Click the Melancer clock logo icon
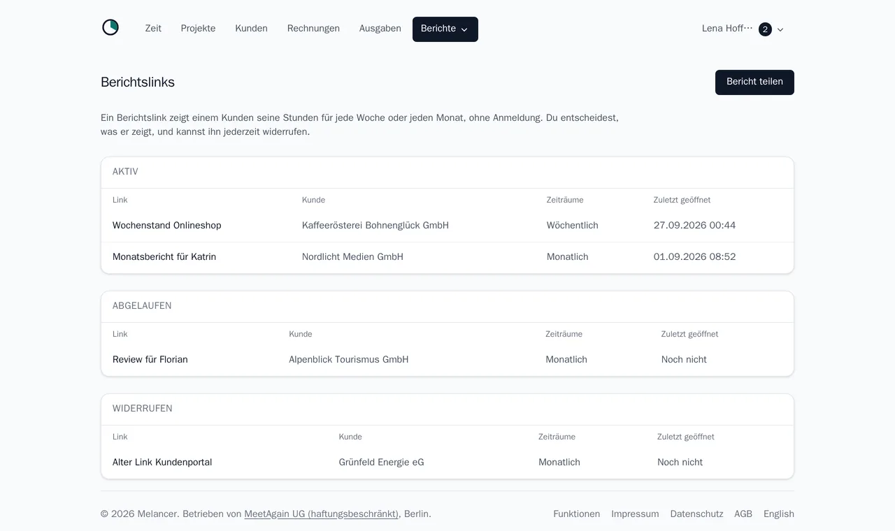895x531 pixels. coord(110,28)
